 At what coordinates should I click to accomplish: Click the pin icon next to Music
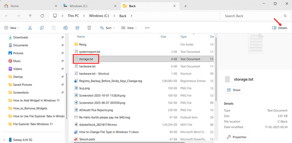tap(62, 61)
